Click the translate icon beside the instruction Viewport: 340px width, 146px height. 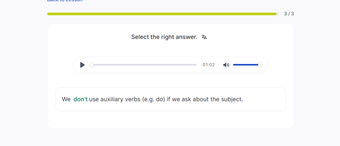[x=204, y=37]
